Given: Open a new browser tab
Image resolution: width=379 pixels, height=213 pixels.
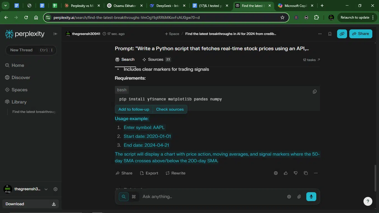Looking at the screenshot, I should pyautogui.click(x=322, y=6).
